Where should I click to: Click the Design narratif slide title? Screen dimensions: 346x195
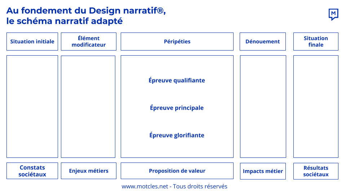tap(86, 16)
